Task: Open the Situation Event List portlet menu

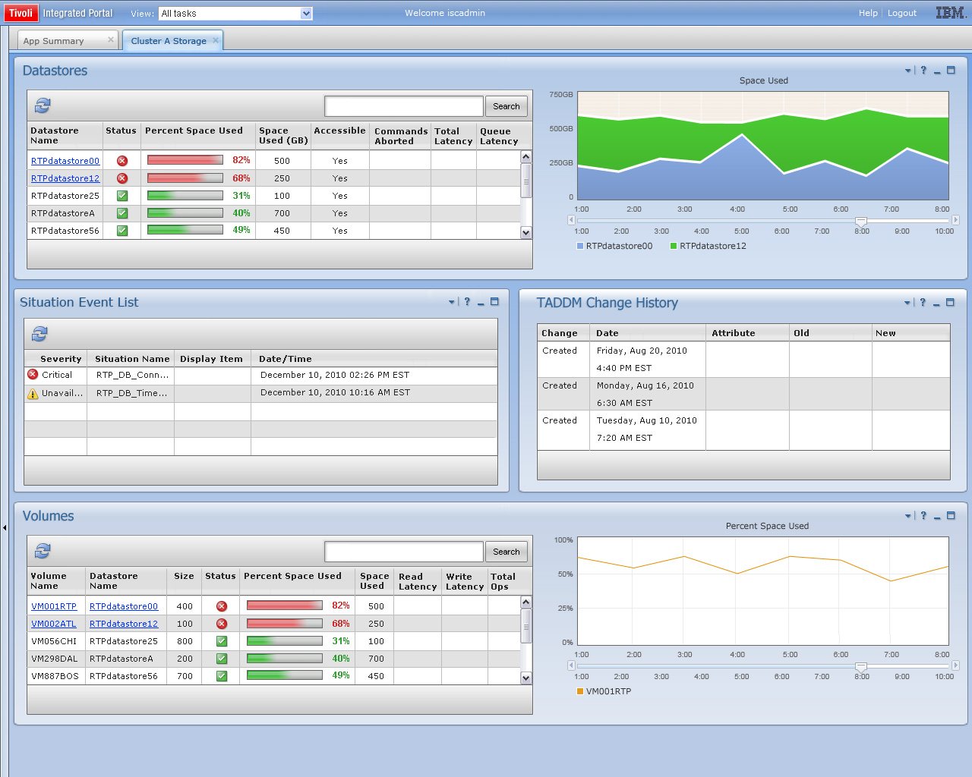Action: pyautogui.click(x=452, y=302)
